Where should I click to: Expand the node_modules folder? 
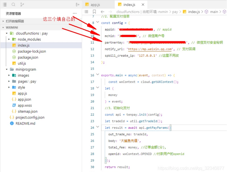[x=9, y=39]
